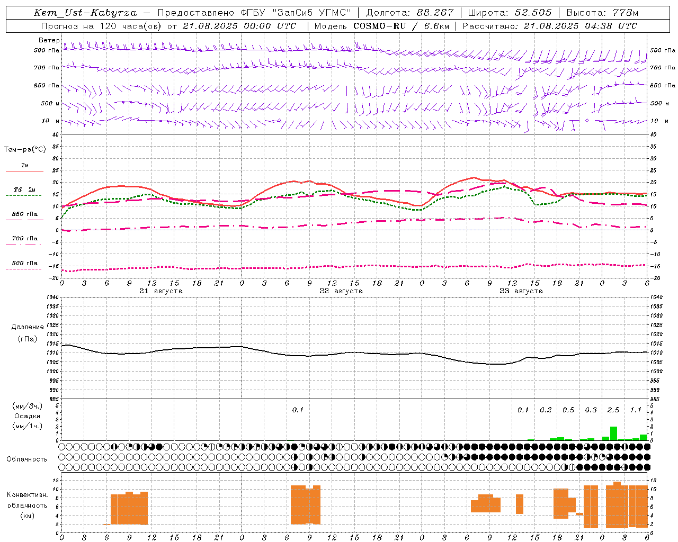Click the model label 'COSMO-RU / 6.6км'
Image resolution: width=678 pixels, height=542 pixels.
point(402,26)
